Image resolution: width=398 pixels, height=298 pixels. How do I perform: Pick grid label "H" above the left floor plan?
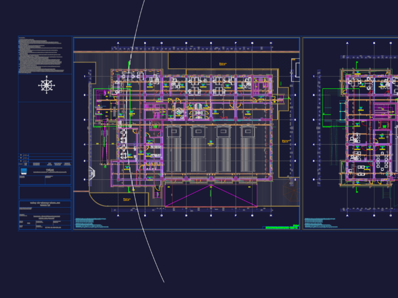[x=271, y=43]
